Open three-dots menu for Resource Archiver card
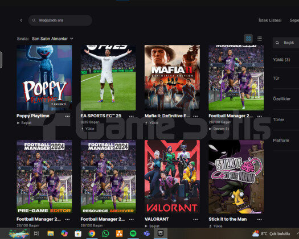Image resolution: width=299 pixels, height=239 pixels. [132, 220]
